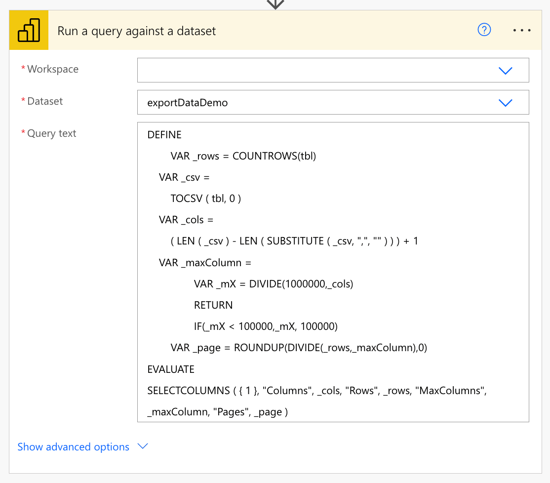
Task: Open the help question mark icon
Action: (484, 30)
